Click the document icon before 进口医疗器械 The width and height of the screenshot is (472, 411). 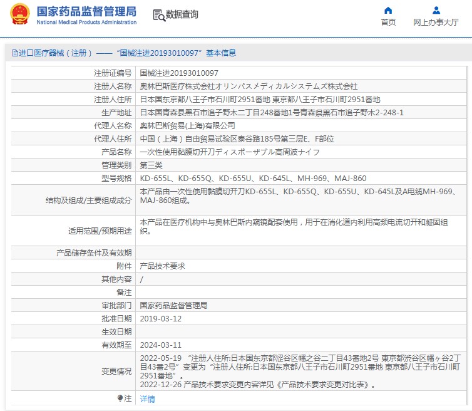click(13, 53)
